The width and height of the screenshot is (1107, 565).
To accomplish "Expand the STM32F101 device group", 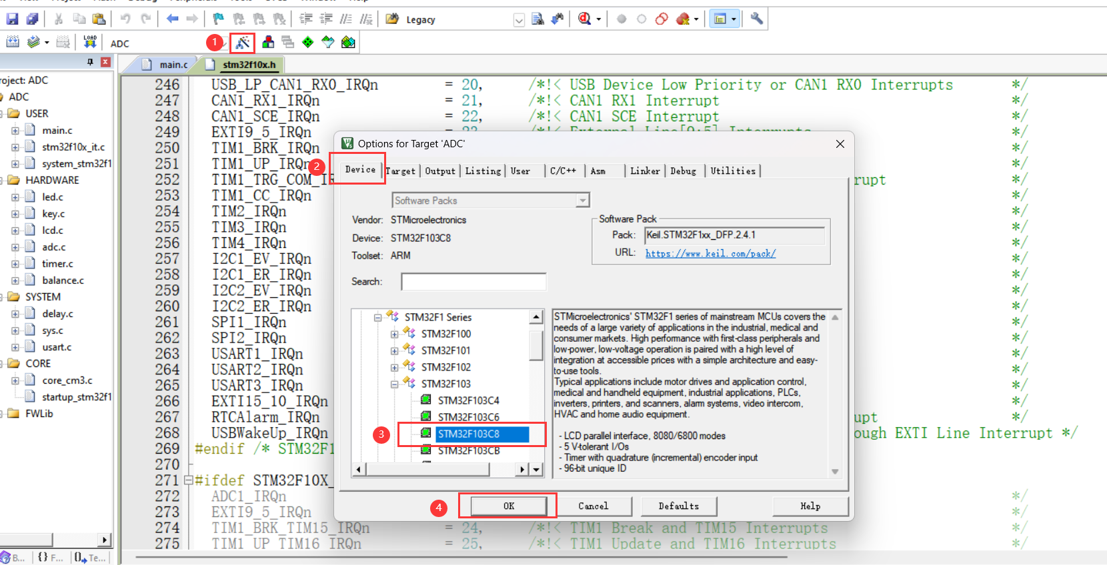I will (394, 350).
